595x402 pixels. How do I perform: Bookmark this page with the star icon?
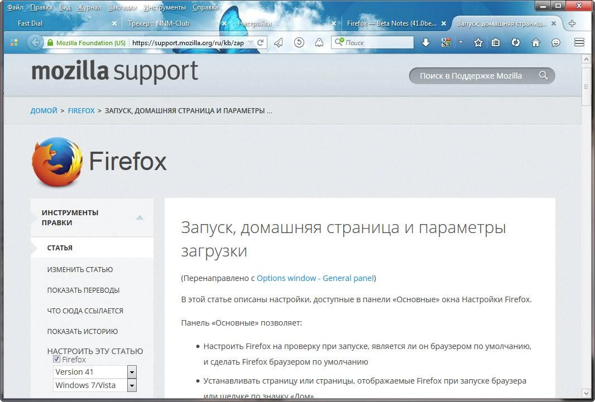478,43
